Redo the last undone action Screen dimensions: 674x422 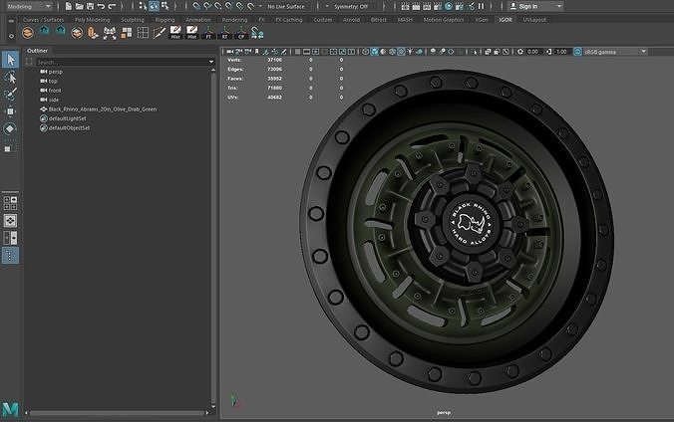(112, 6)
